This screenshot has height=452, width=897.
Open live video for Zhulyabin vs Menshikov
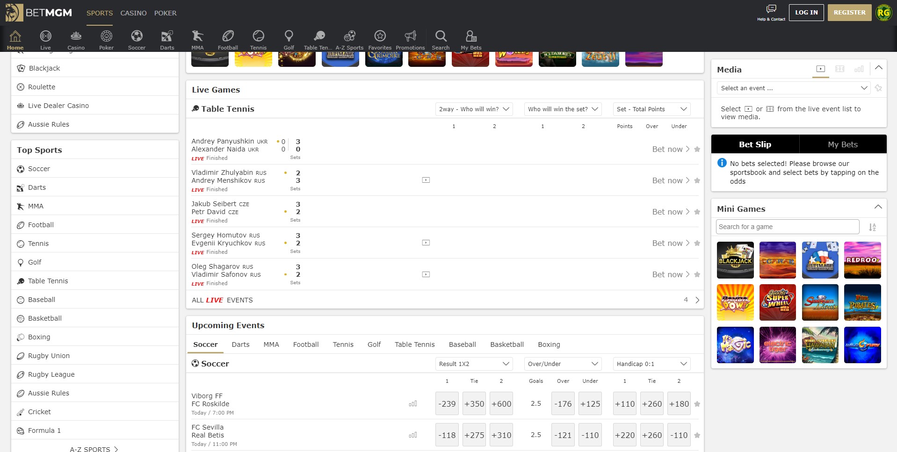pyautogui.click(x=426, y=180)
